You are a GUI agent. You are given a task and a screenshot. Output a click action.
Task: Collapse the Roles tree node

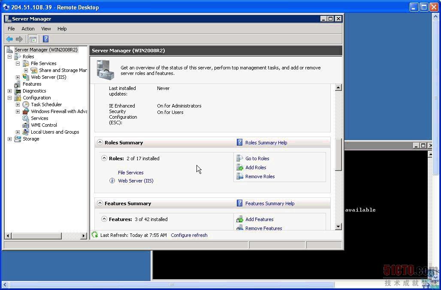tap(9, 57)
